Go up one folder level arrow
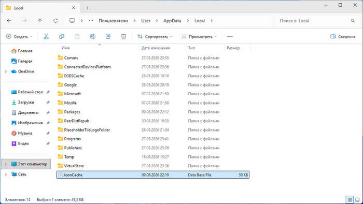This screenshot has width=363, height=204. [x=40, y=21]
